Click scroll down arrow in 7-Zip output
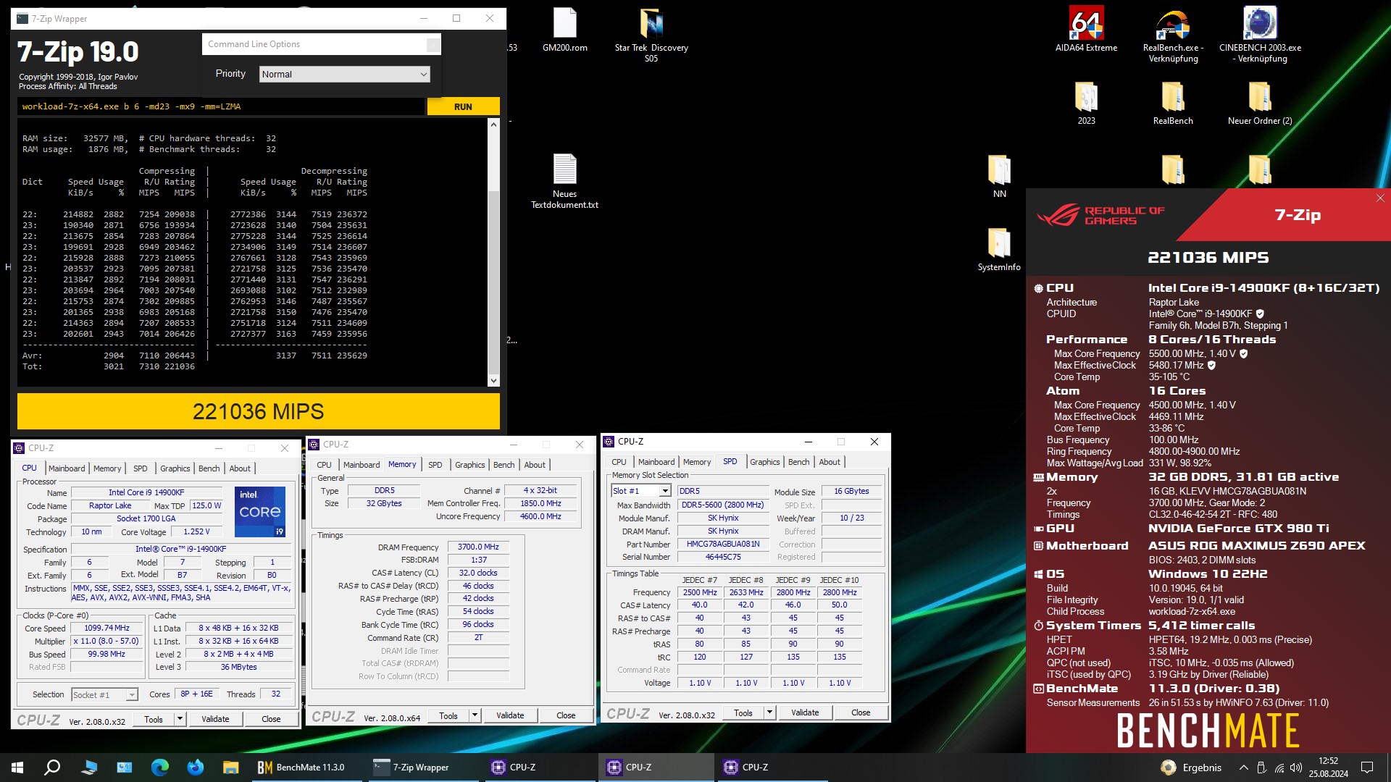This screenshot has height=782, width=1391. coord(493,380)
